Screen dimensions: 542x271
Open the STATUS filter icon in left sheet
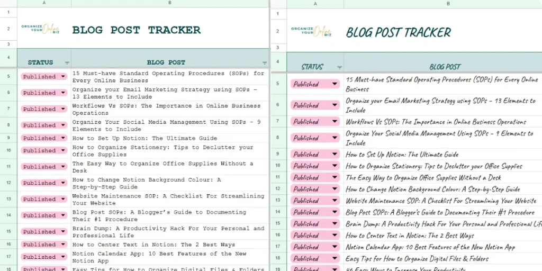[67, 64]
